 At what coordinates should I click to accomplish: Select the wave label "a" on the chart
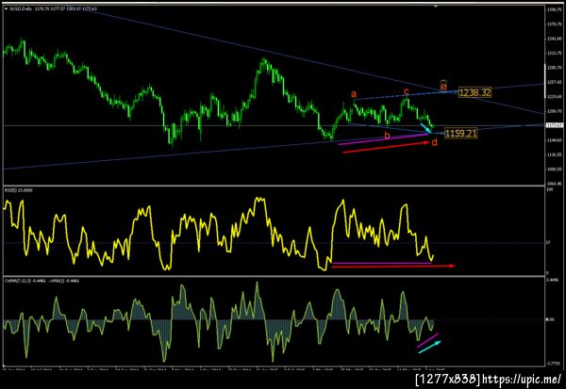(354, 94)
